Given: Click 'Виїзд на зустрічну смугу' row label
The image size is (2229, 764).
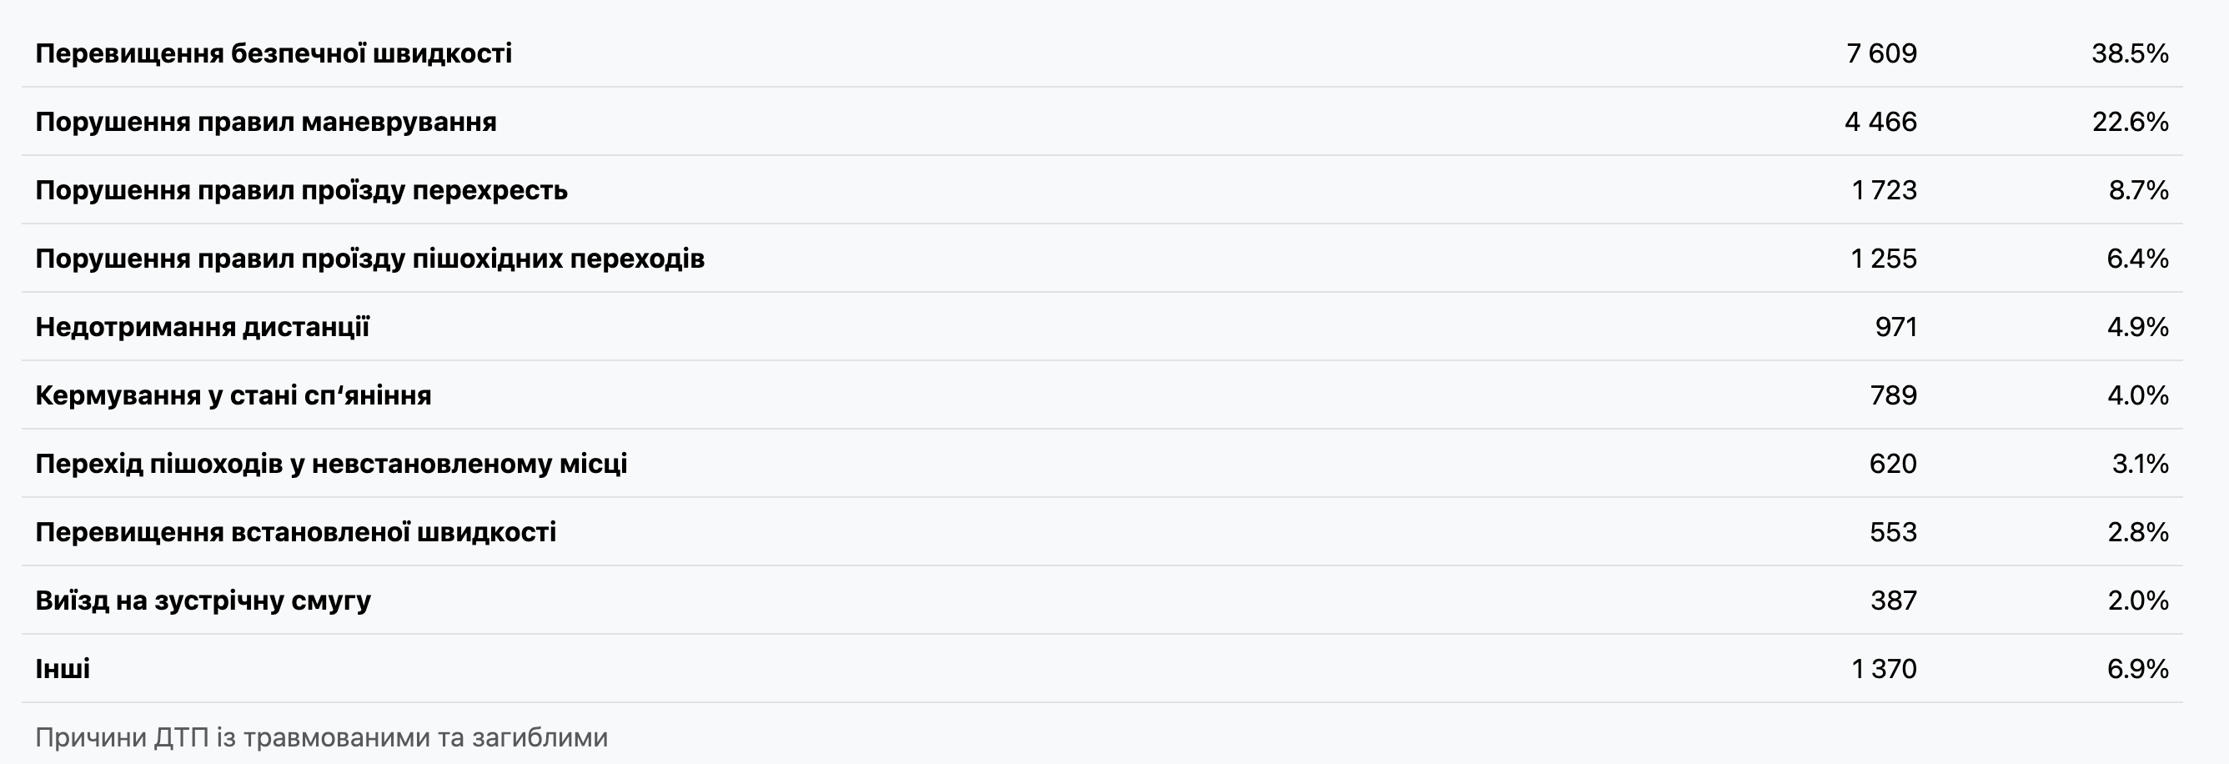Looking at the screenshot, I should tap(203, 601).
